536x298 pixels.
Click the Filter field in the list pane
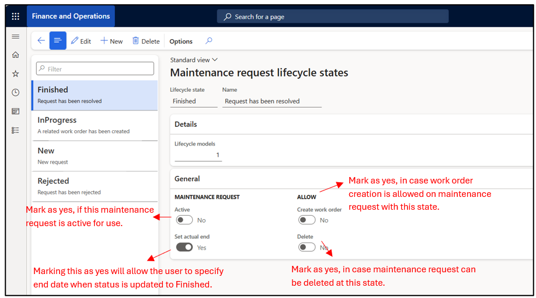(95, 69)
